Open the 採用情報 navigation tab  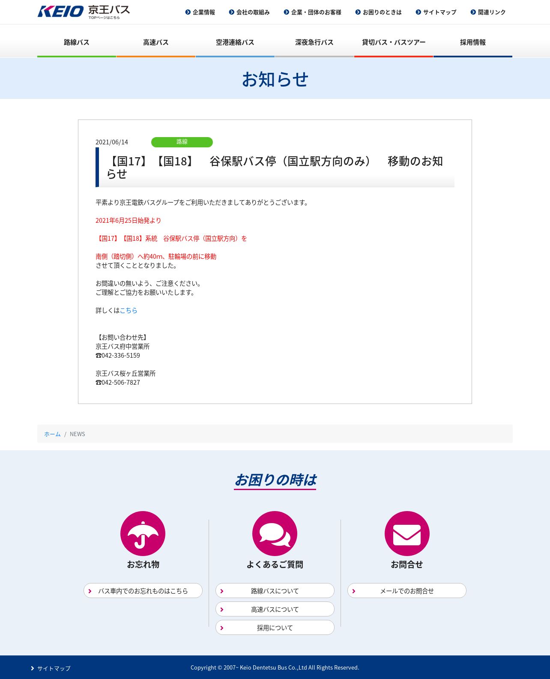click(x=473, y=42)
